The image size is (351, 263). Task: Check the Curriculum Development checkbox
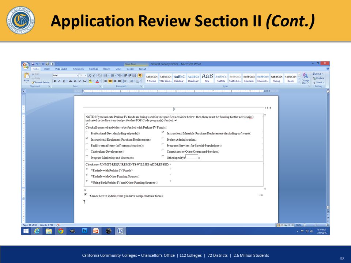87,150
